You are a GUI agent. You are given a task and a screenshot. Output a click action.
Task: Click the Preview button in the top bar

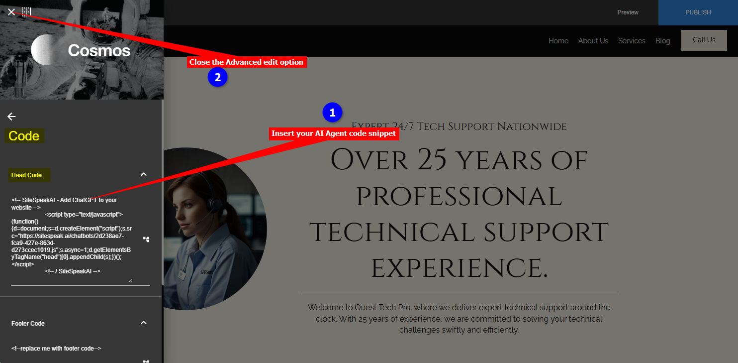pyautogui.click(x=628, y=12)
